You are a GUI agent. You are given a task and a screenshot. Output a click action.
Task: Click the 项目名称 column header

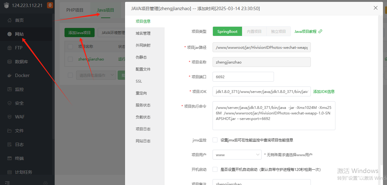86,47
